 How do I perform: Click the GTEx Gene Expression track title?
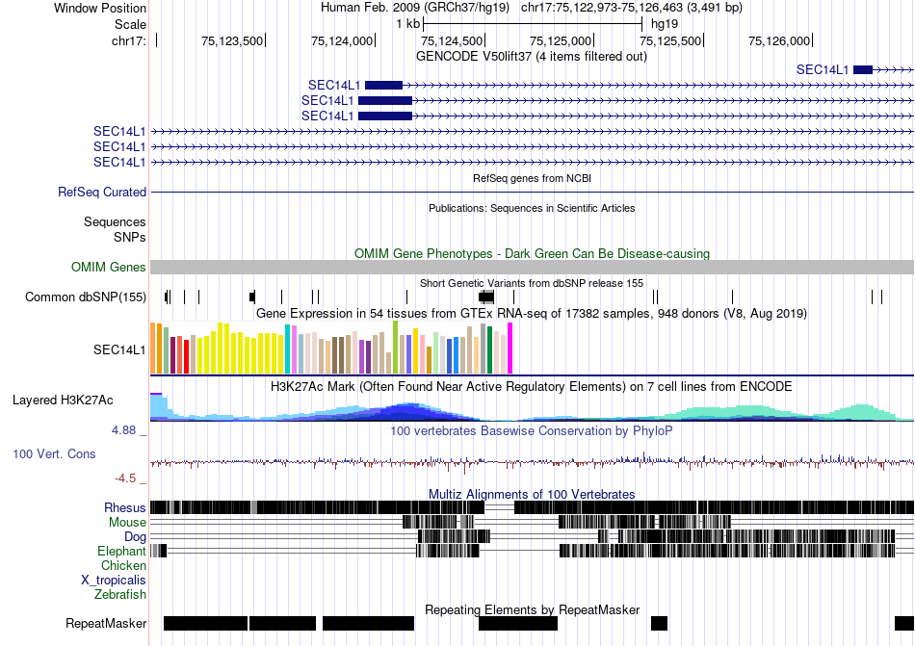[x=532, y=314]
